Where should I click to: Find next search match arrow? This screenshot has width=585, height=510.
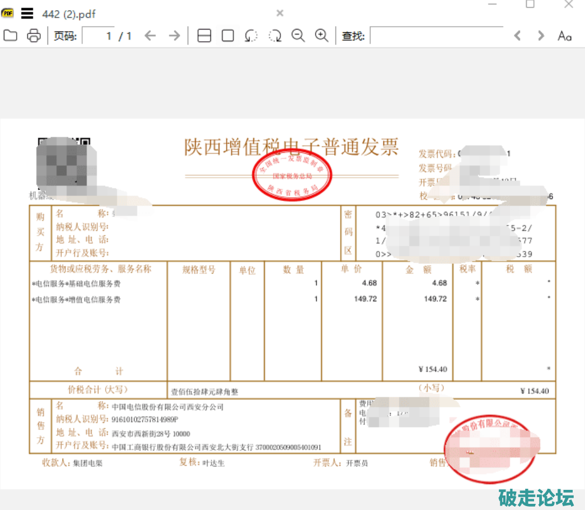pyautogui.click(x=541, y=36)
